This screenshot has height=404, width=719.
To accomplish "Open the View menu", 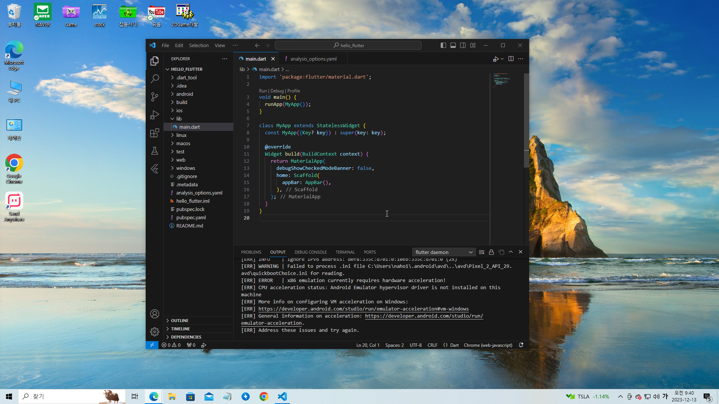I will tap(220, 45).
